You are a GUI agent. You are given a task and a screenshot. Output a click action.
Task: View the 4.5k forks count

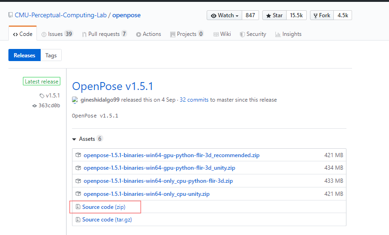[343, 15]
